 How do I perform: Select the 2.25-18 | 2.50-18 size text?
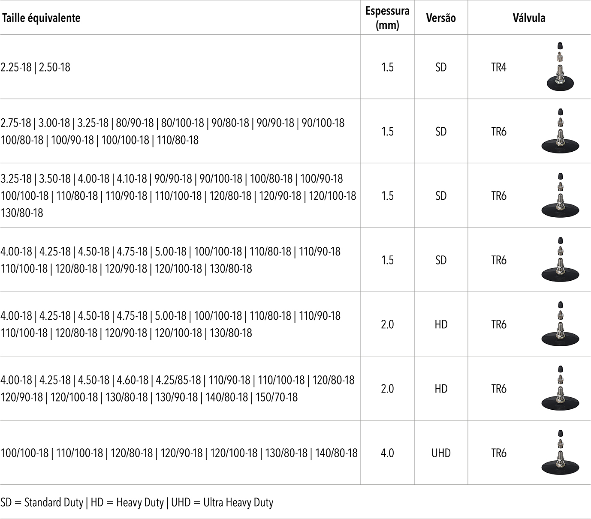(36, 67)
